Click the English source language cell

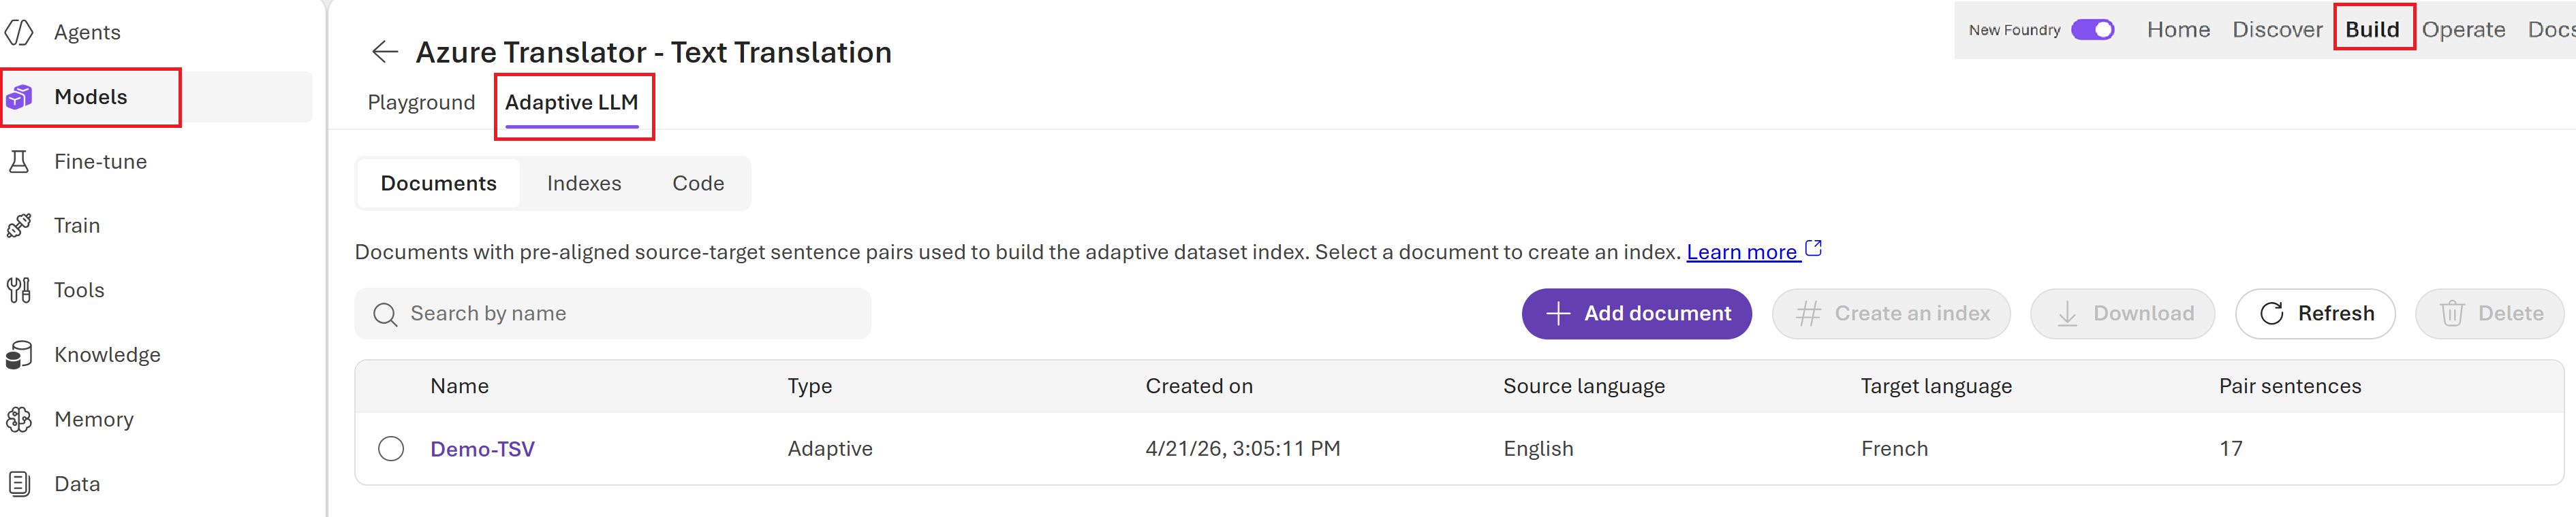tap(1538, 450)
